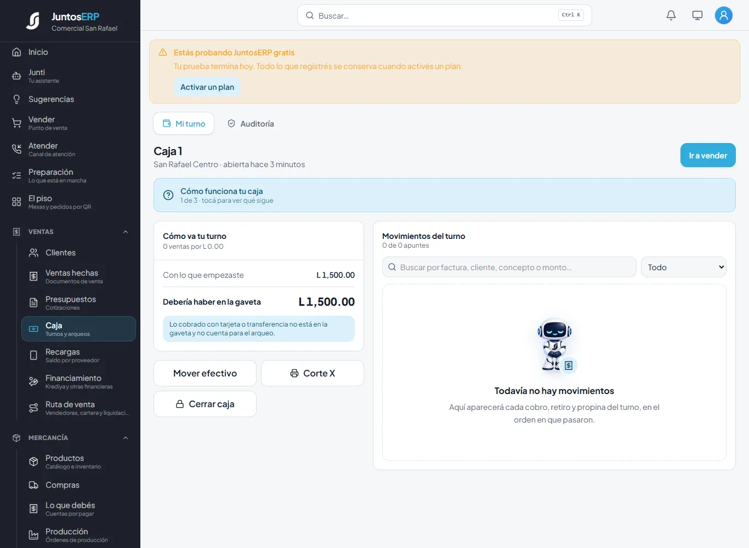Expand the Cómo funciona tu caja guide
The image size is (749, 548).
point(445,195)
